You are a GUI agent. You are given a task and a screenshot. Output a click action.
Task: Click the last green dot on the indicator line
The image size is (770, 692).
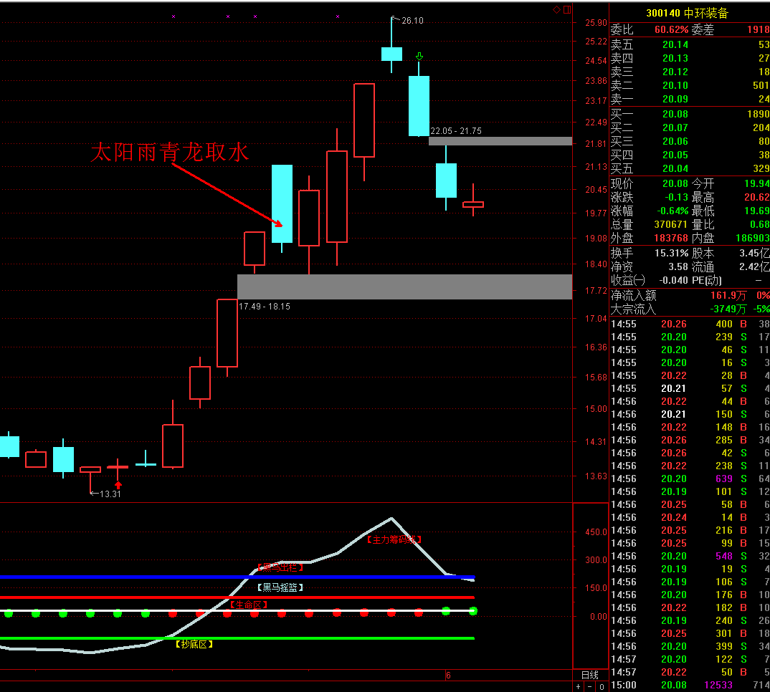473,611
